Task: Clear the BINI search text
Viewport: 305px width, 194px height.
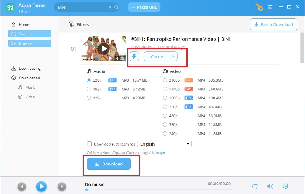Action: pos(110,7)
